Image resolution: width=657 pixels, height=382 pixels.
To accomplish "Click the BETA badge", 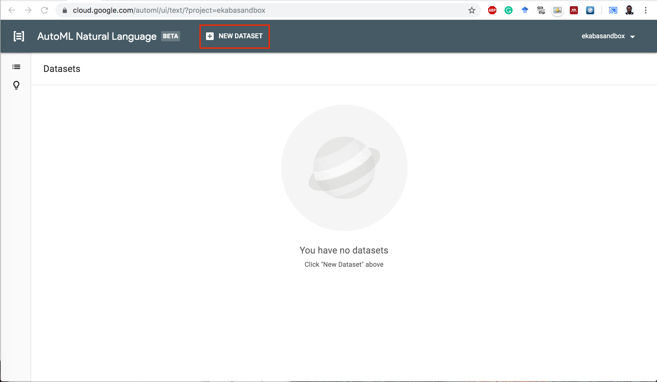I will pos(171,36).
